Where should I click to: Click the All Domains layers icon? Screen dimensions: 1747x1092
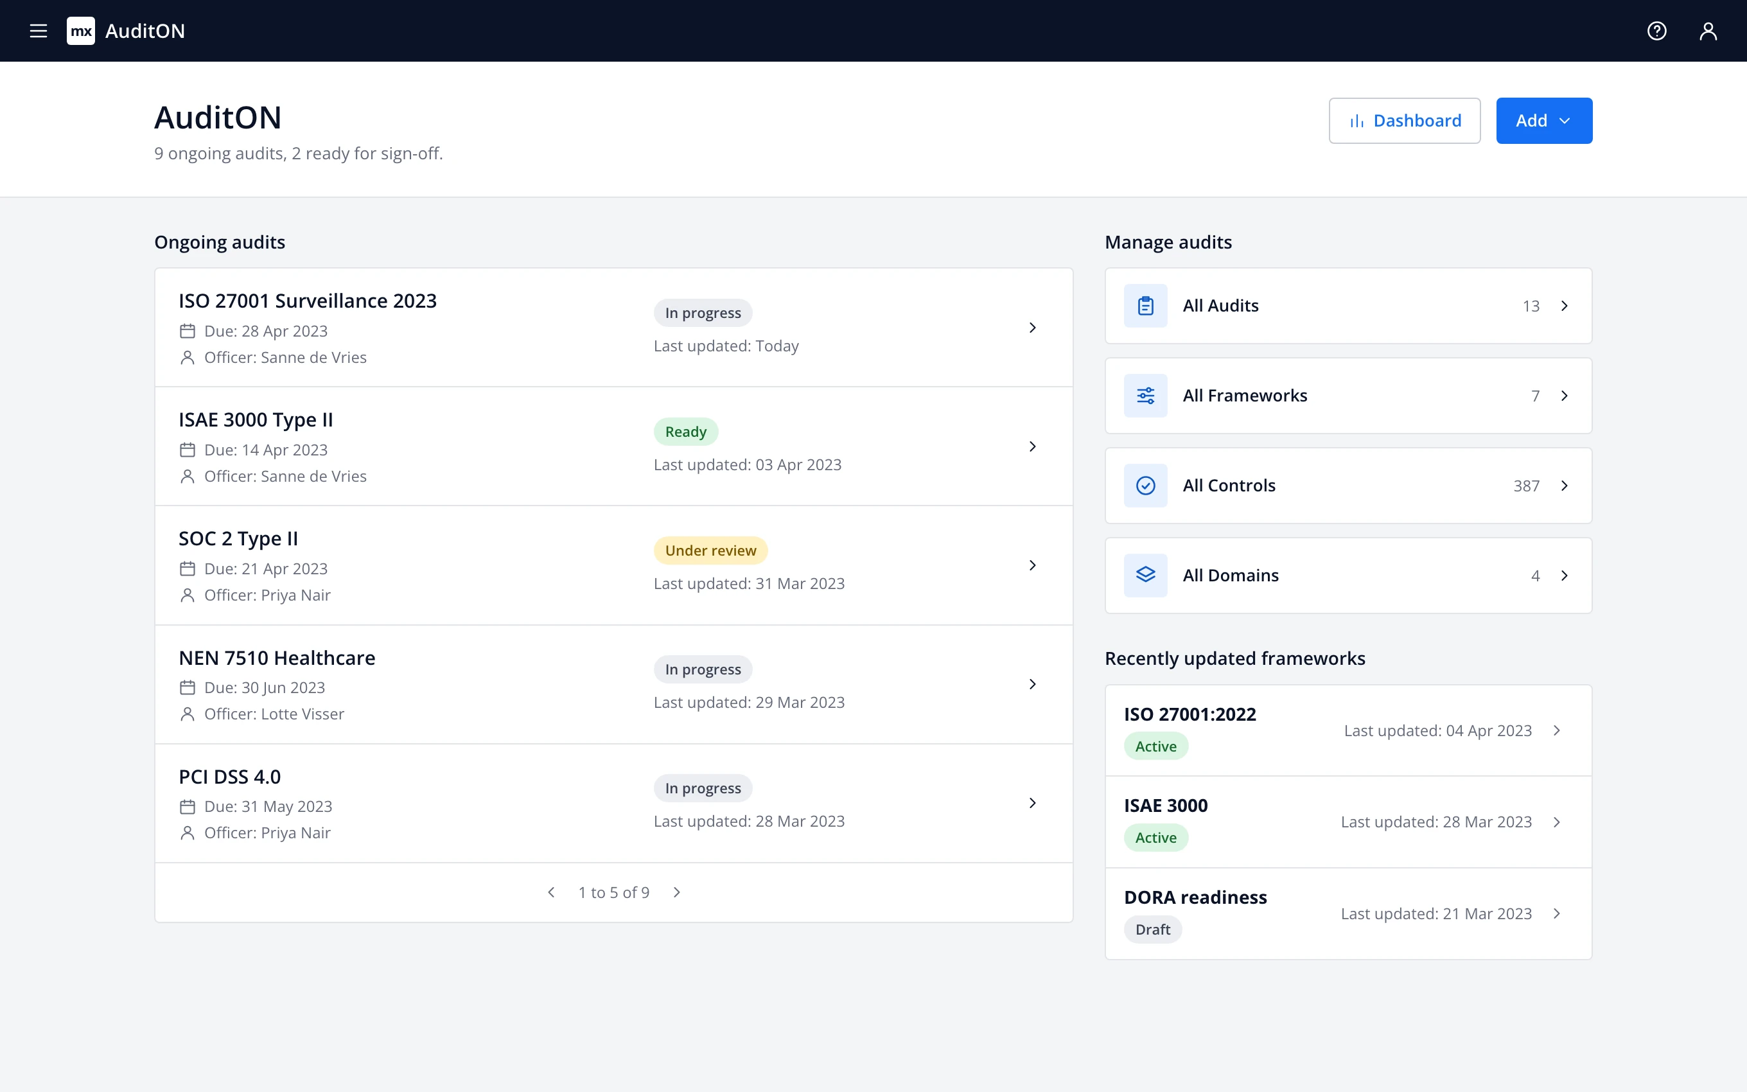tap(1146, 576)
